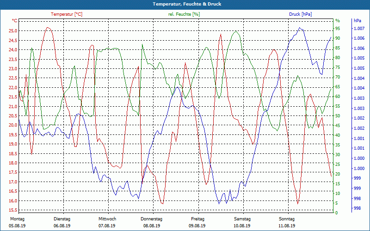
Task: Select the Freitag 09.08.19 date label
Action: point(197,222)
